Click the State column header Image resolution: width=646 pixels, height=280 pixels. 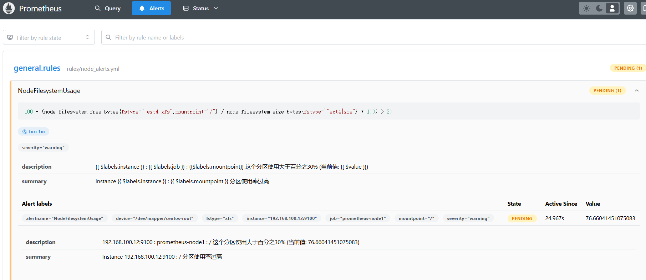pos(514,204)
